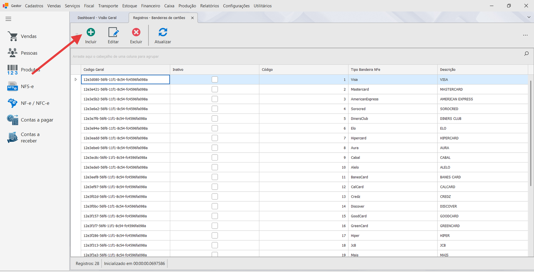Viewport: 534px width, 272px height.
Task: Open the Financeiro menu
Action: 151,6
